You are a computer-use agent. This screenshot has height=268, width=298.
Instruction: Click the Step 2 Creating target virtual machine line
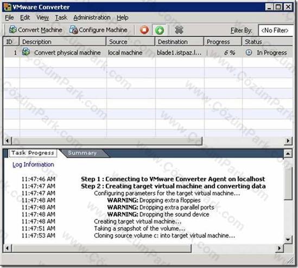pyautogui.click(x=173, y=186)
